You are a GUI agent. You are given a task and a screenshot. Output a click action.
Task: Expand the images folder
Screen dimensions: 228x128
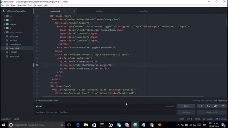coord(4,24)
